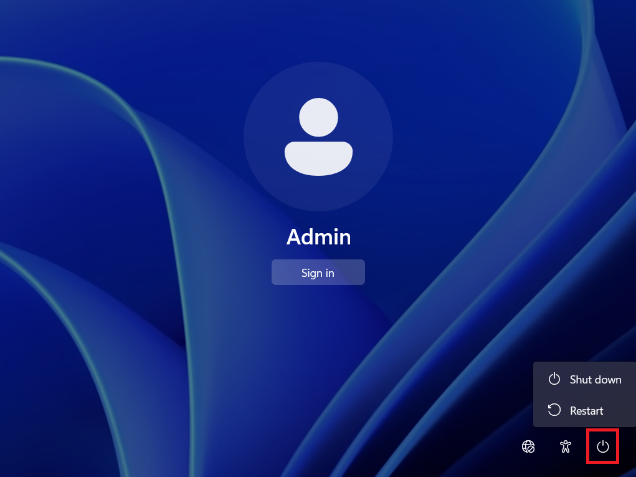Screen dimensions: 636x477
Task: Sign in to the Admin account
Action: pyautogui.click(x=318, y=272)
